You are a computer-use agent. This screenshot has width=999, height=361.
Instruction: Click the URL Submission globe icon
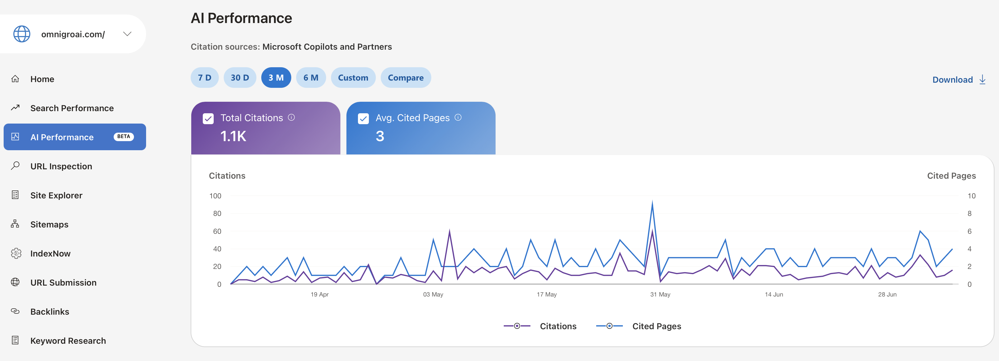click(15, 282)
